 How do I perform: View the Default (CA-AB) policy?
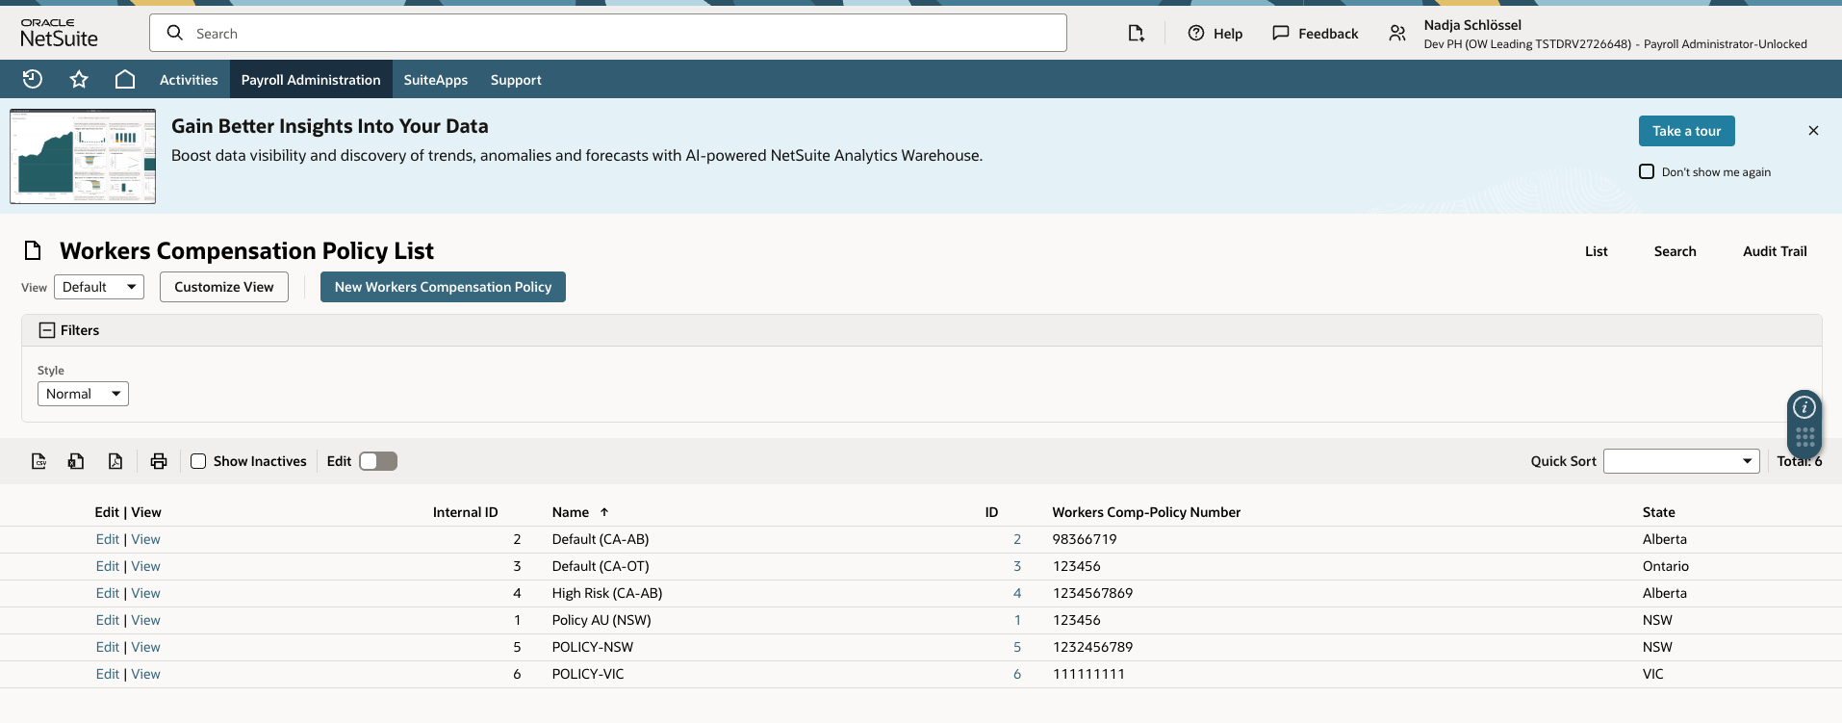[x=146, y=539]
